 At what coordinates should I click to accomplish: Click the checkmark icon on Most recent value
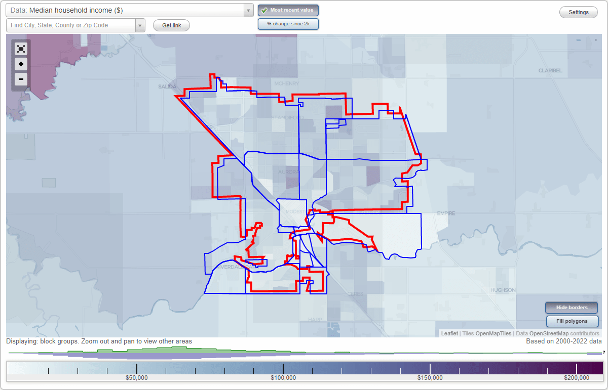coord(264,10)
